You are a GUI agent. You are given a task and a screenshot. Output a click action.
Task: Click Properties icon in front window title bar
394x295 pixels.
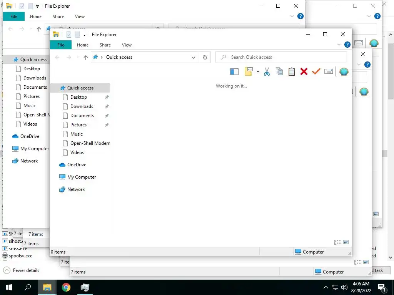[x=68, y=34]
